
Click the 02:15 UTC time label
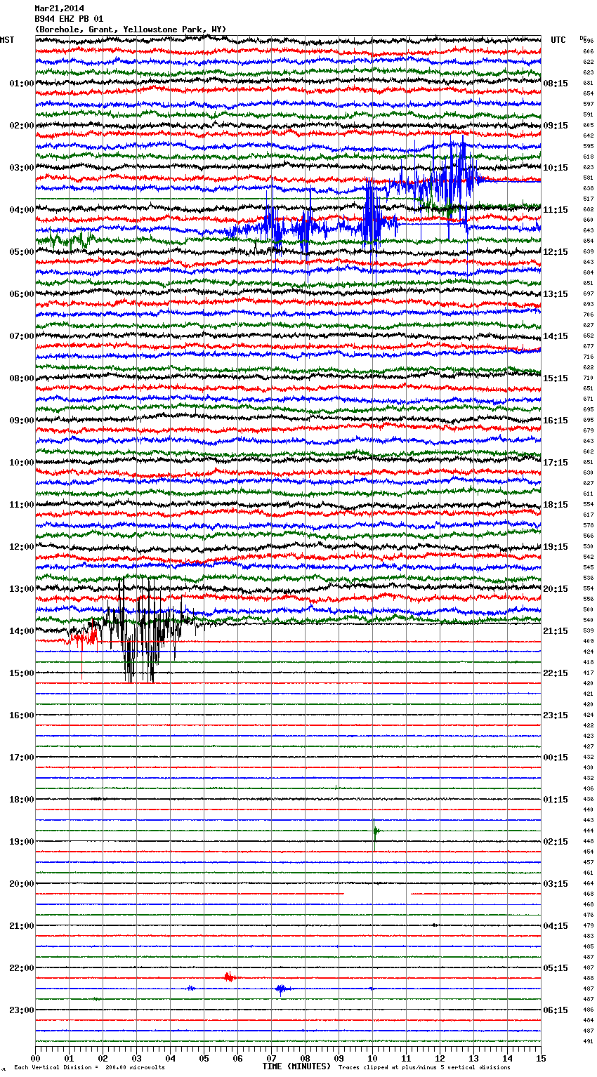pos(556,842)
